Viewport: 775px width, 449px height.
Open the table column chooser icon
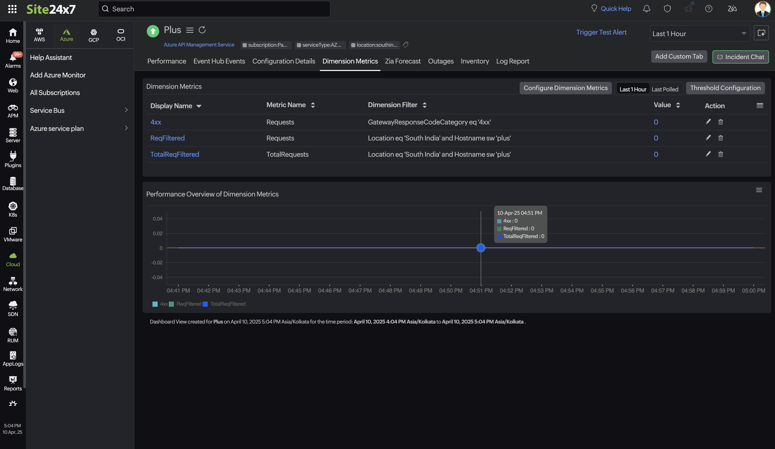pos(759,106)
